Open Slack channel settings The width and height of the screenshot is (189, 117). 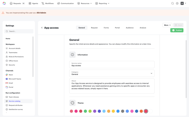pyautogui.click(x=11, y=75)
